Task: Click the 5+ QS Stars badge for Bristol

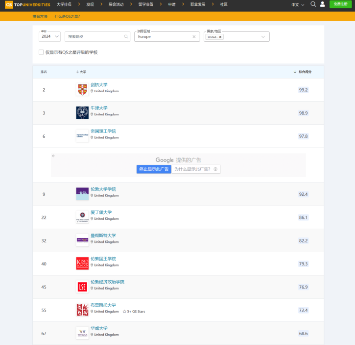Action: coord(134,312)
